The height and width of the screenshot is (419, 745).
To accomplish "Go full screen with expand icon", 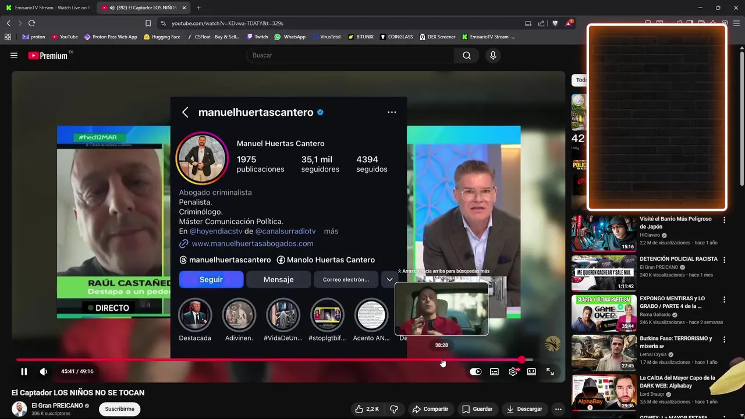I will [550, 372].
